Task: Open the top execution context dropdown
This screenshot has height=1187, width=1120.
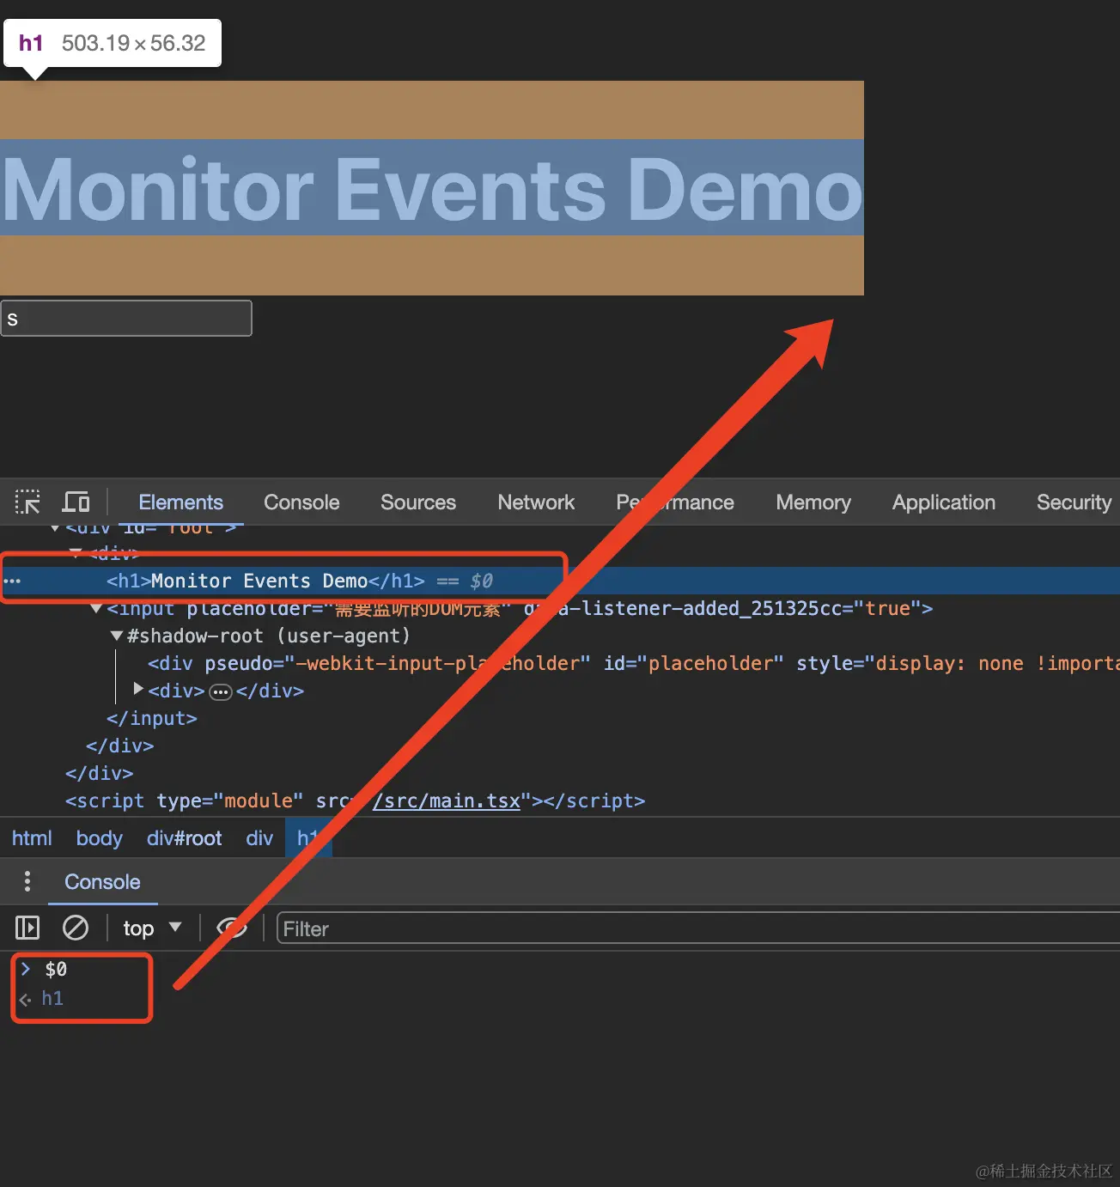Action: [152, 928]
